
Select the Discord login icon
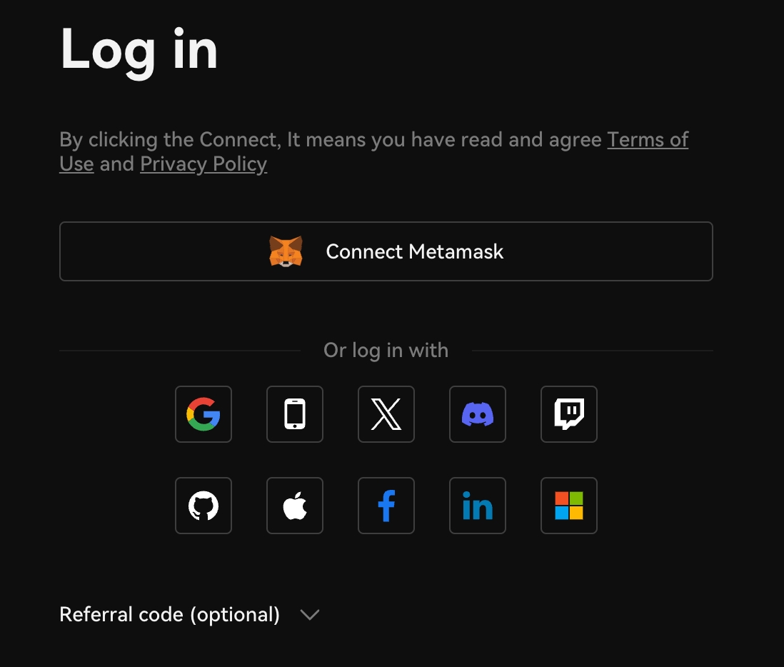(478, 414)
